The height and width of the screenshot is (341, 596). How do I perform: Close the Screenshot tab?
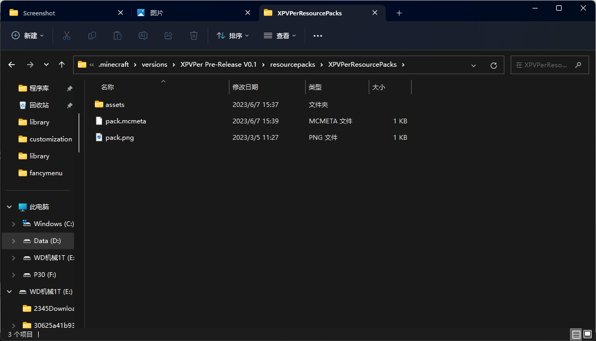[120, 13]
